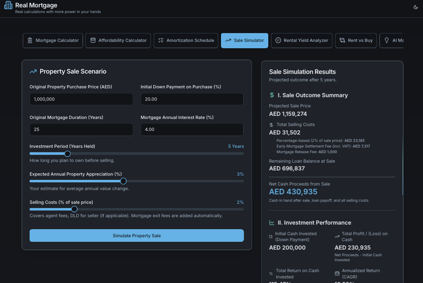Click the Original Property Purchase Price field

click(x=81, y=99)
